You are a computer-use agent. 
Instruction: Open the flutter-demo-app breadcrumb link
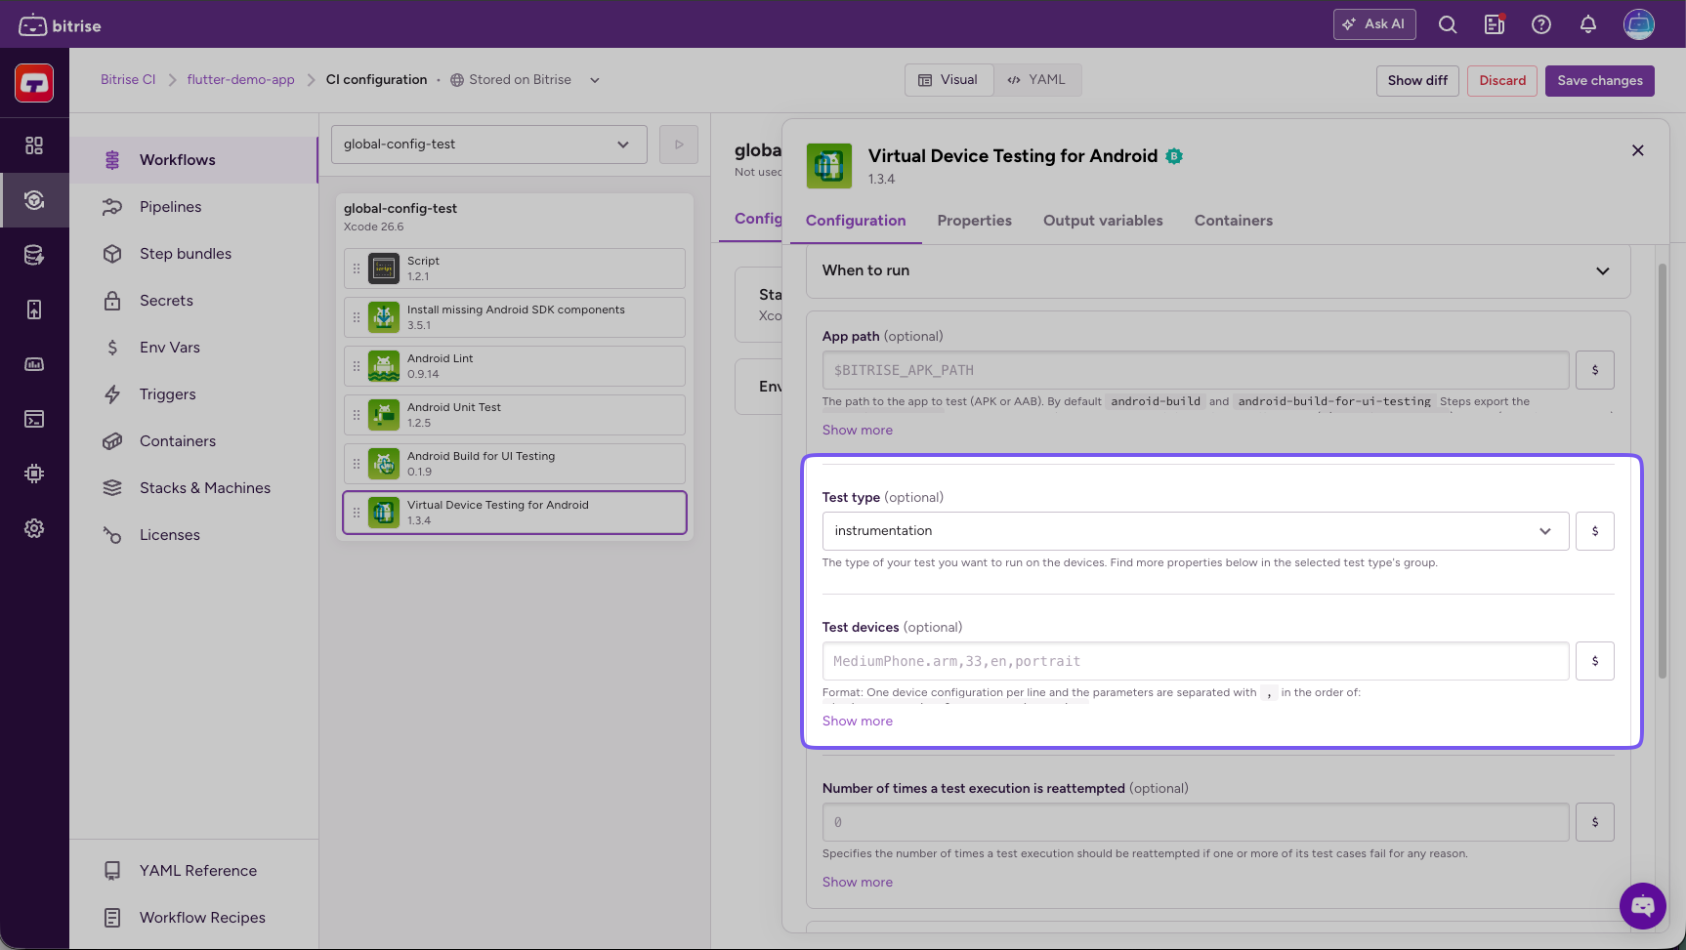(240, 80)
